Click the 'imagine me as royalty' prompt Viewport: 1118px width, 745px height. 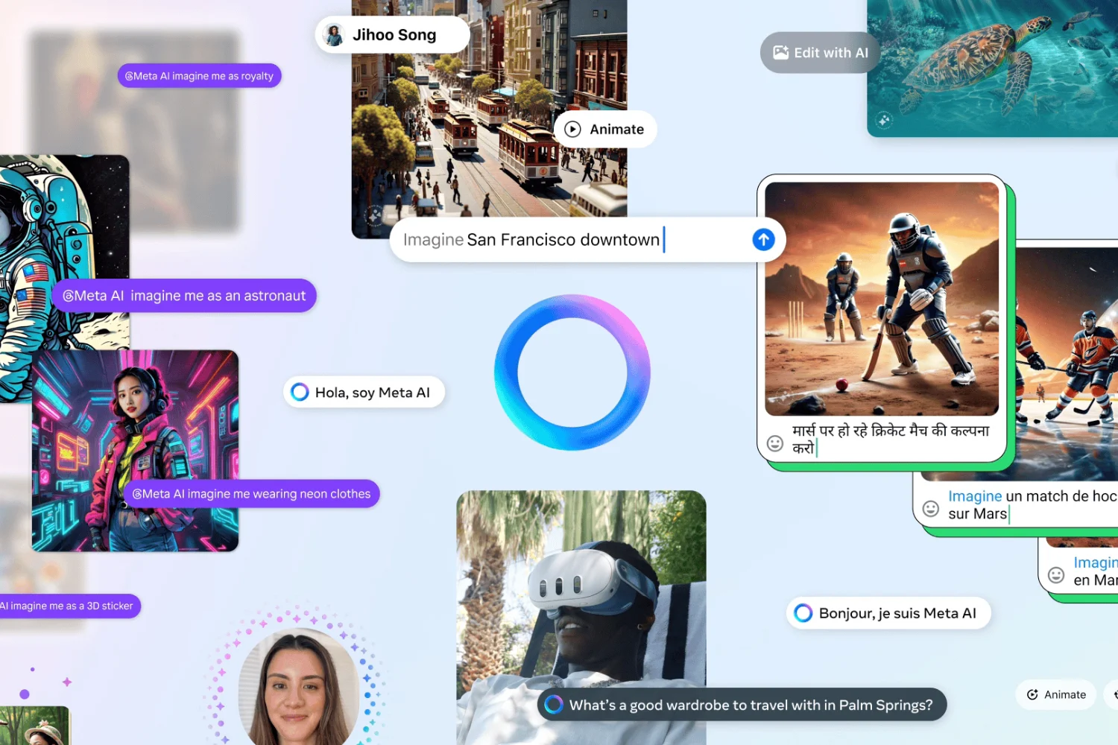coord(199,76)
